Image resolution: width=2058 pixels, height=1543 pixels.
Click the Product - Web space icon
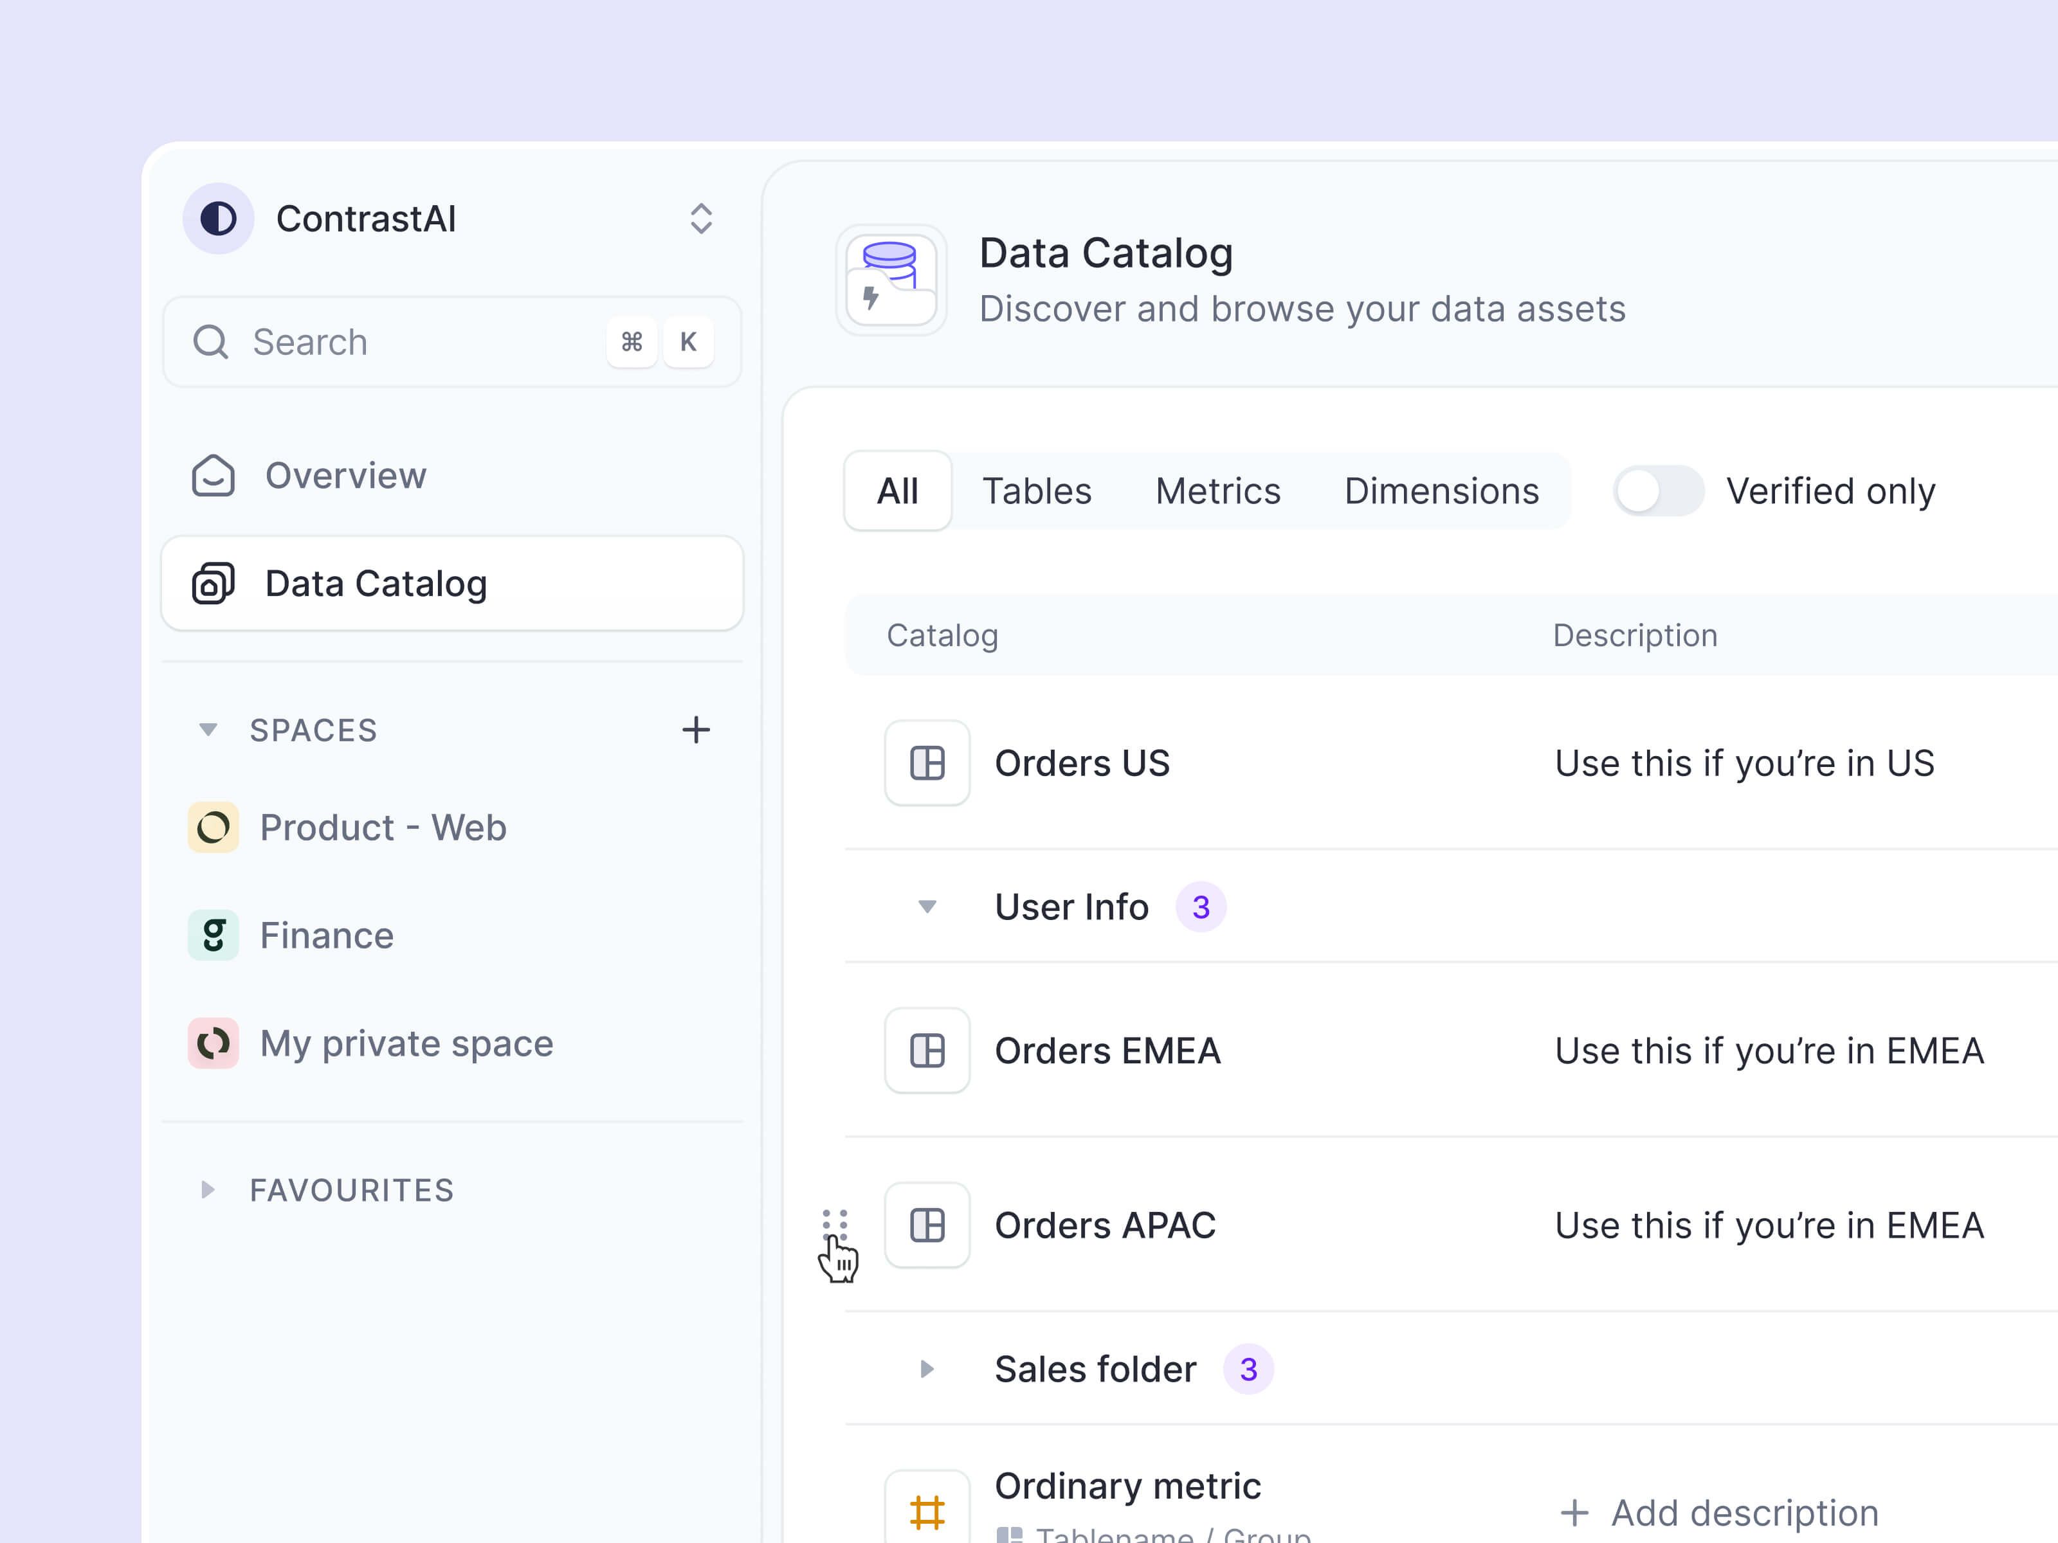(x=213, y=827)
